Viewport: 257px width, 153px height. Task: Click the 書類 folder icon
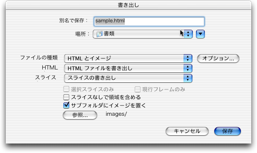tap(99, 34)
